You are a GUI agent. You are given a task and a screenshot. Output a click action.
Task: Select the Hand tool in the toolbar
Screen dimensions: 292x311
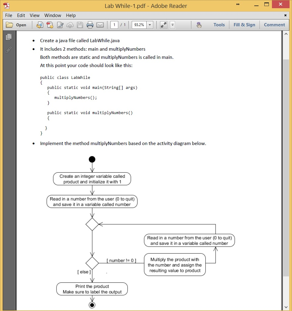[199, 25]
